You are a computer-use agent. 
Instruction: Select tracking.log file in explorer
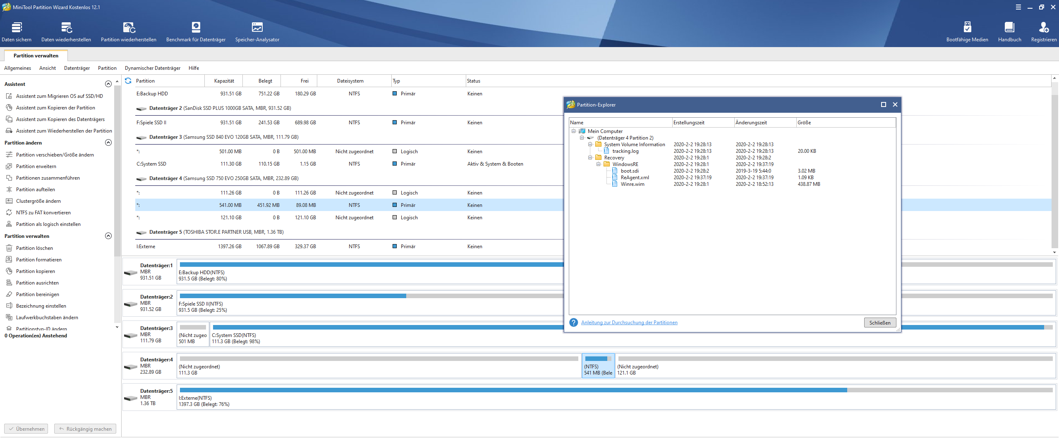tap(625, 151)
